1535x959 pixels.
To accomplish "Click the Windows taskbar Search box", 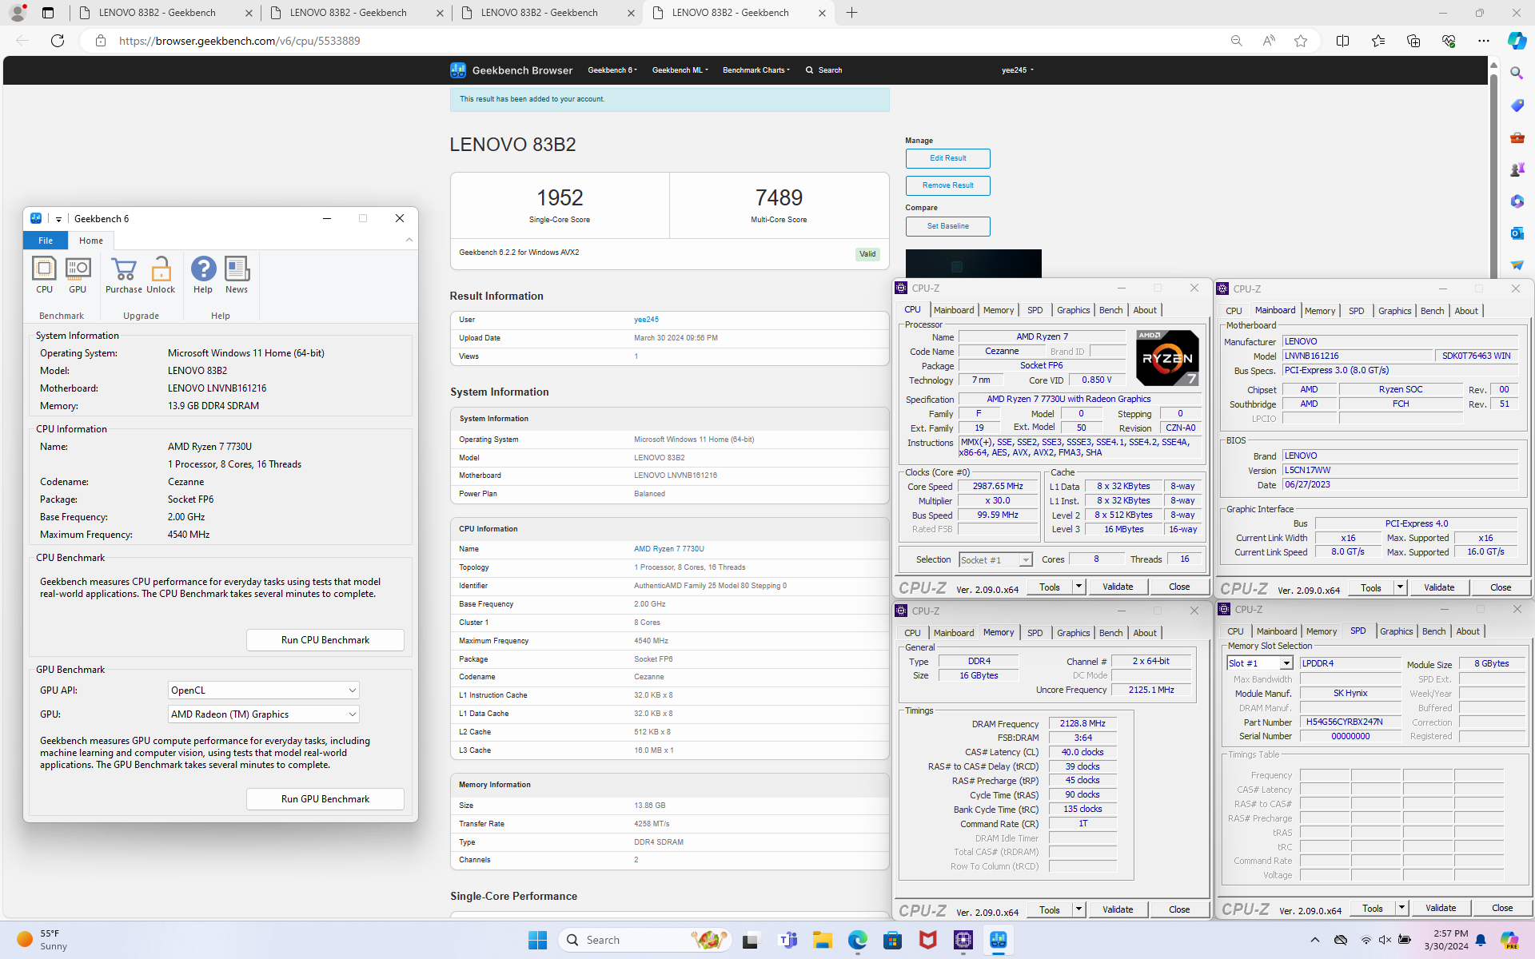I will coord(645,940).
